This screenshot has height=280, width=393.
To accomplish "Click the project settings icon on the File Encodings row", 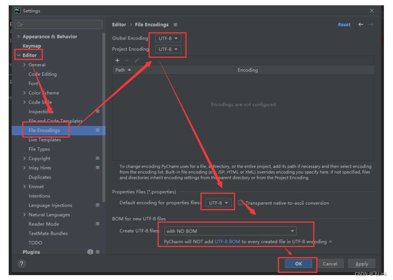I will (98, 130).
